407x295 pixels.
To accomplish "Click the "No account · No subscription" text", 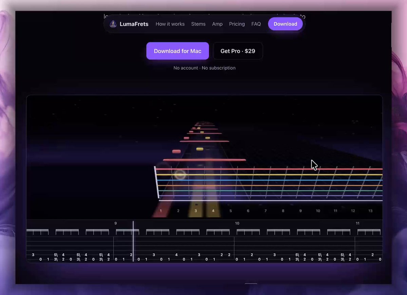I will [x=205, y=68].
